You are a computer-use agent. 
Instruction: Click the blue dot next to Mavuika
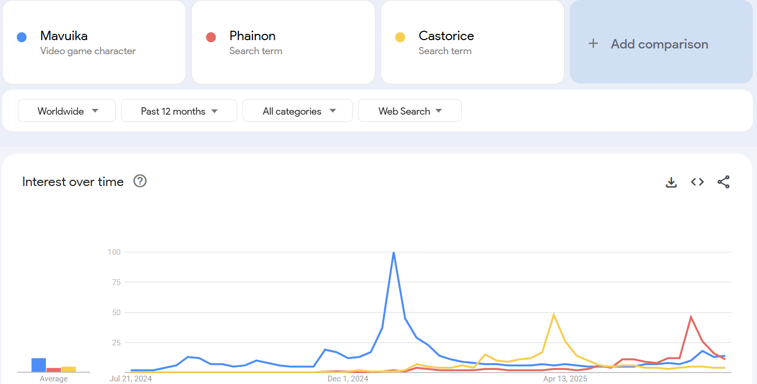21,38
